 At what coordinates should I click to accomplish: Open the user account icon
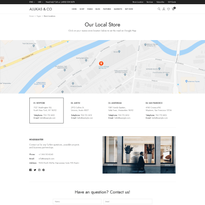click(164, 9)
